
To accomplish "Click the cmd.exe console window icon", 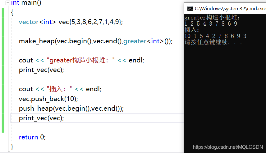I will point(190,9).
